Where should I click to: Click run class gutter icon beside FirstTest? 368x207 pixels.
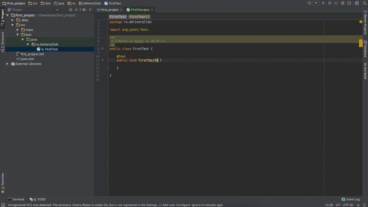(x=103, y=48)
